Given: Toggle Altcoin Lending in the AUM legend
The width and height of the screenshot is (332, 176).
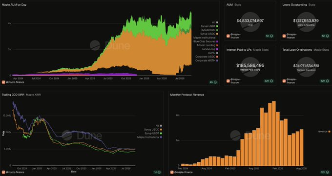Looking at the screenshot, I should [207, 45].
